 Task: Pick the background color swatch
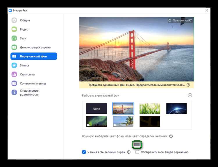click(137, 144)
